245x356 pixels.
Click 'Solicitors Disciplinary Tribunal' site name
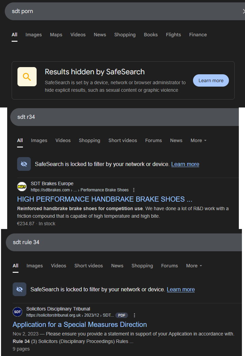58,309
